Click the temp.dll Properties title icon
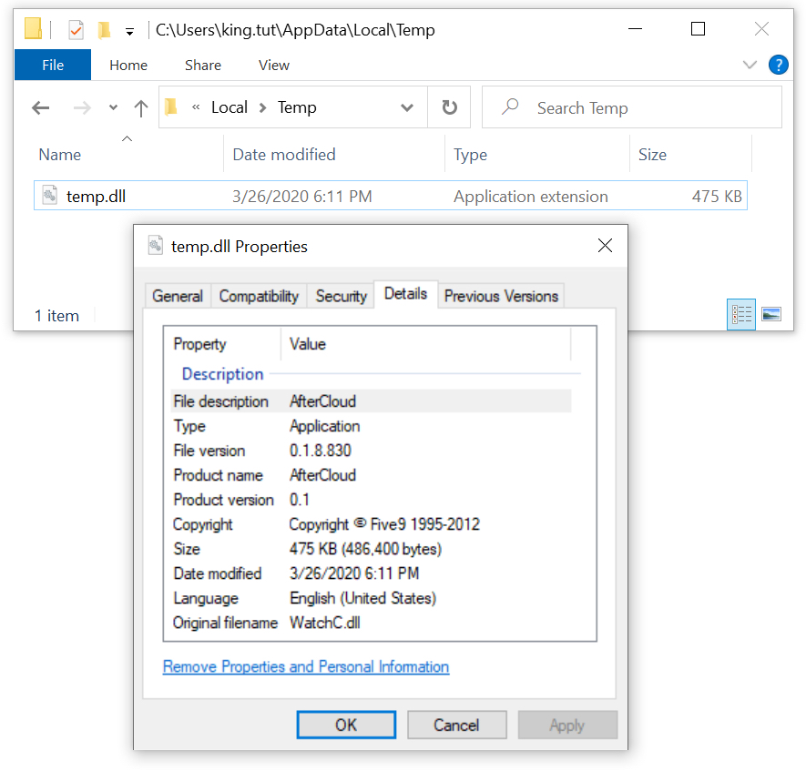 (x=155, y=246)
